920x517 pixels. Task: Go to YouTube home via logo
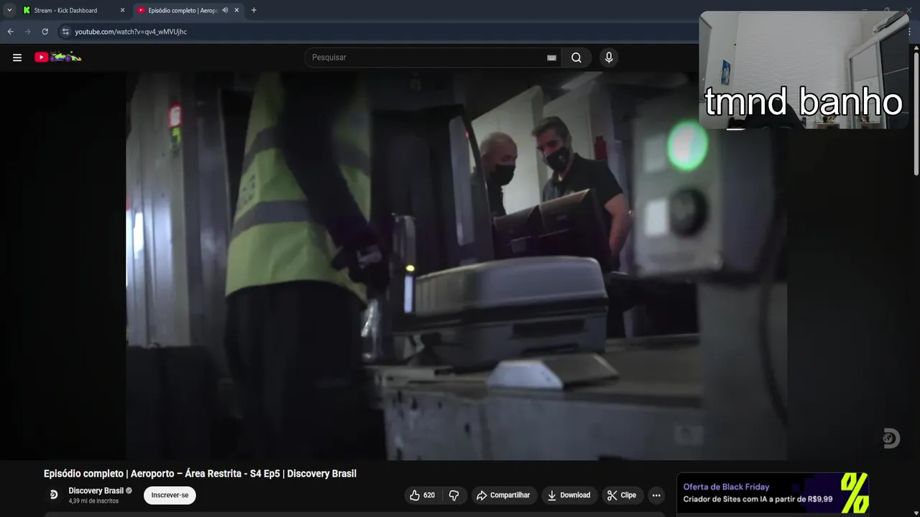58,57
